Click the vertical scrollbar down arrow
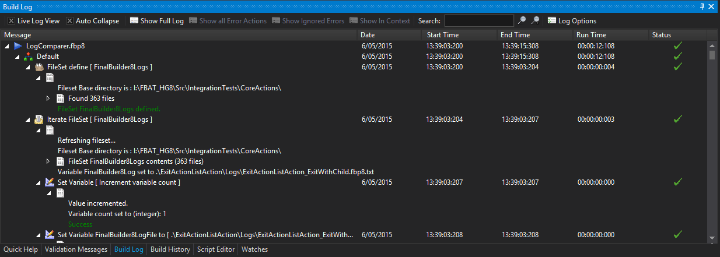The width and height of the screenshot is (720, 257). coord(712,238)
